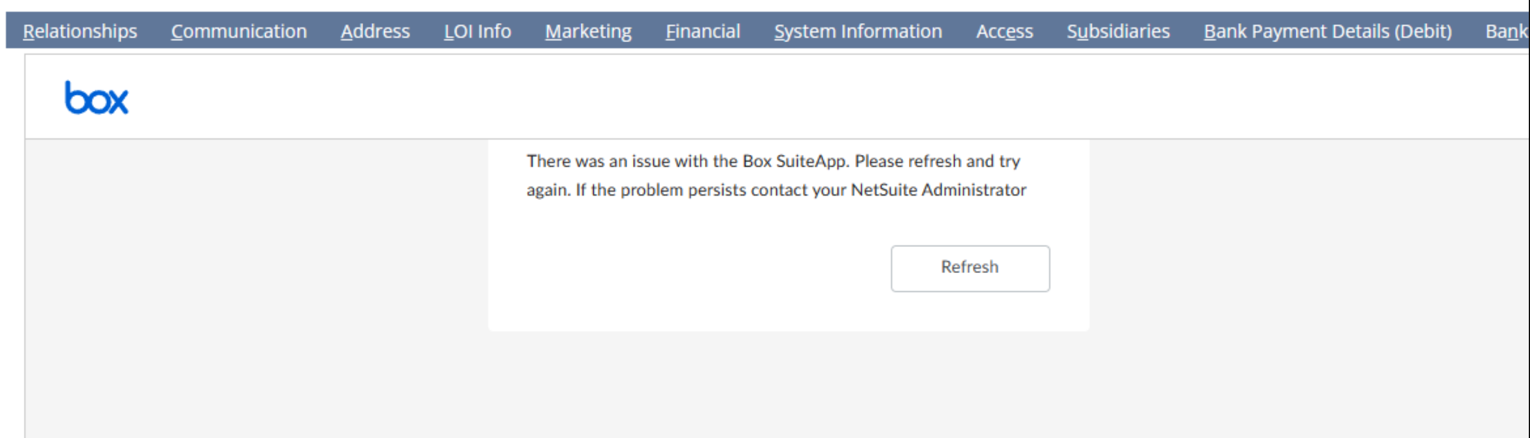Select the Access tab
Image resolution: width=1530 pixels, height=438 pixels.
click(x=1005, y=31)
